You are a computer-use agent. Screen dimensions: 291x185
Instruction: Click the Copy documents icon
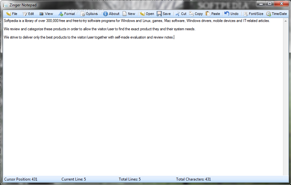click(x=191, y=14)
